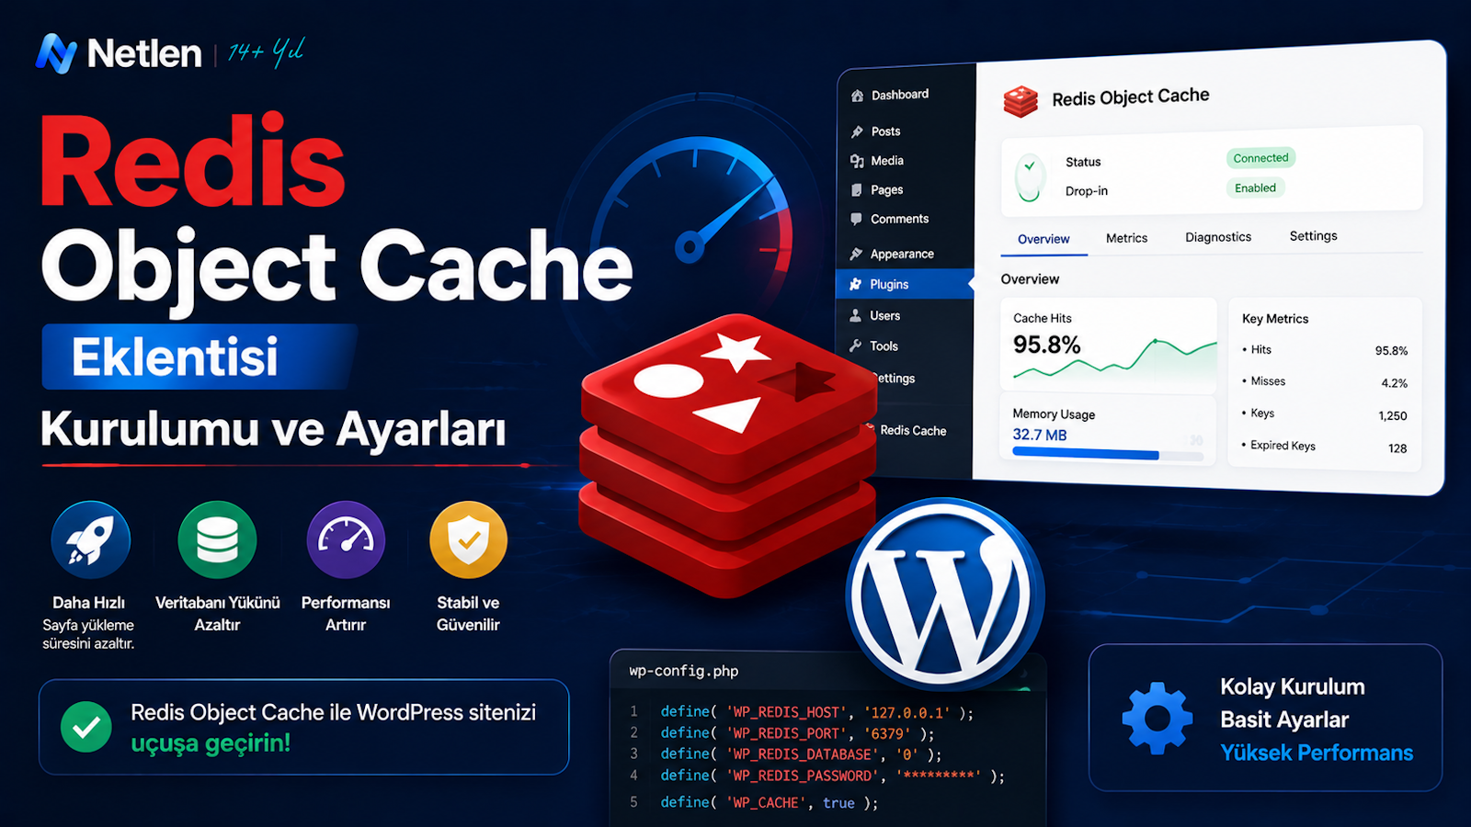The height and width of the screenshot is (827, 1471).
Task: Click the rocket Daha Hızlı icon
Action: pos(90,539)
